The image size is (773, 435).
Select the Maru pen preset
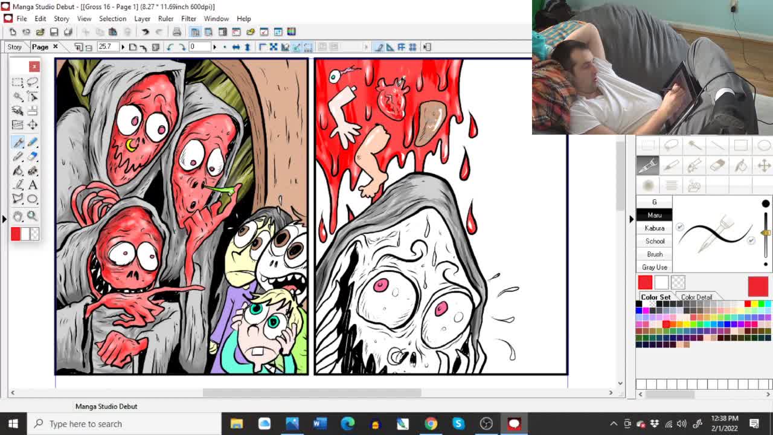coord(654,215)
